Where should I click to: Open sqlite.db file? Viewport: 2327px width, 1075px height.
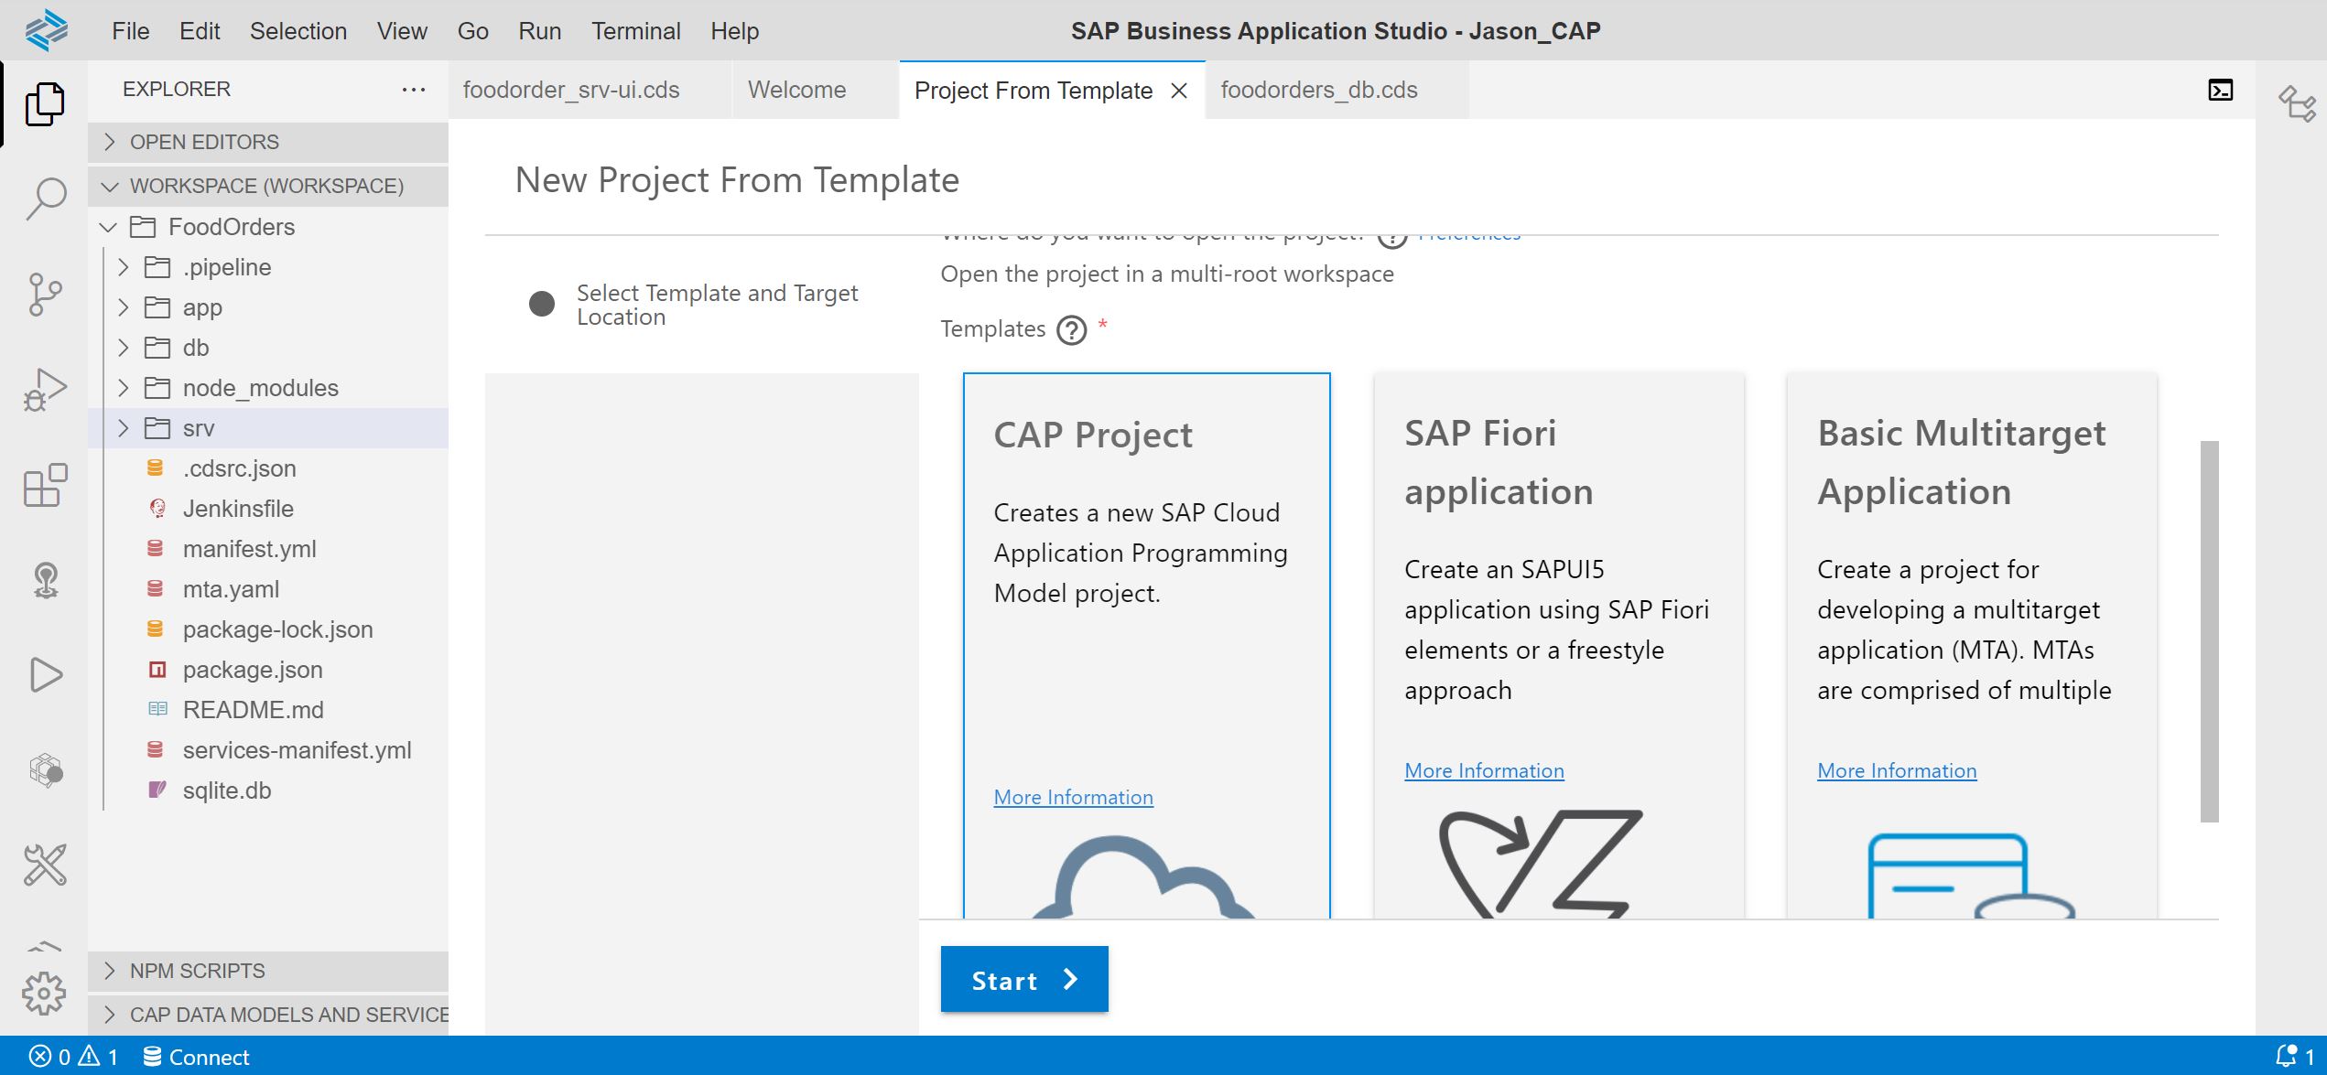coord(227,790)
